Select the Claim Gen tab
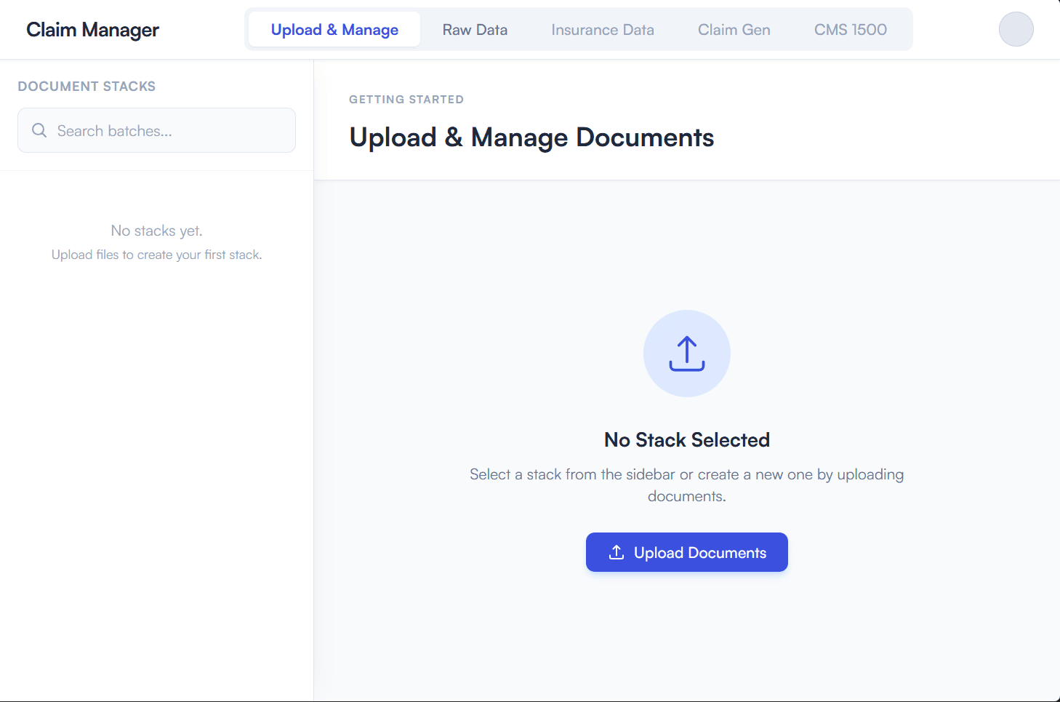 pyautogui.click(x=734, y=29)
